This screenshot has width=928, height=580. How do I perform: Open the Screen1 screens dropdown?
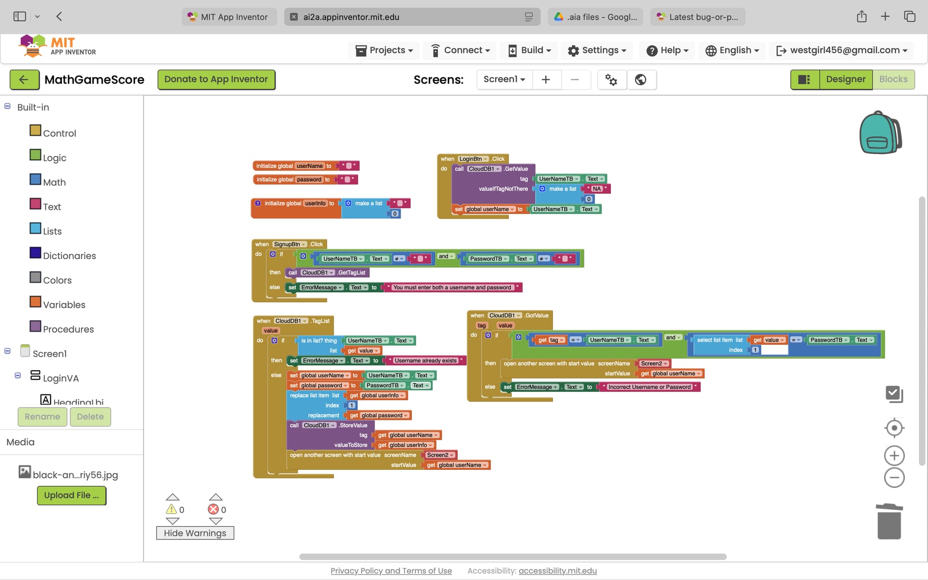click(x=504, y=79)
